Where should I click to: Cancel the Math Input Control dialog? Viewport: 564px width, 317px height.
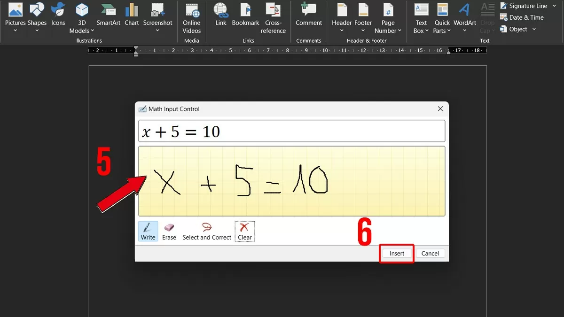click(430, 253)
